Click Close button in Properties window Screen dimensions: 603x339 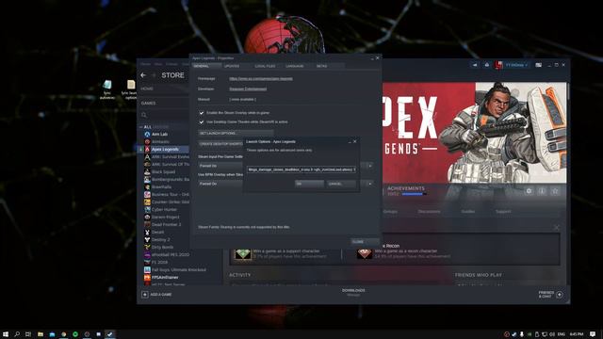pos(365,242)
